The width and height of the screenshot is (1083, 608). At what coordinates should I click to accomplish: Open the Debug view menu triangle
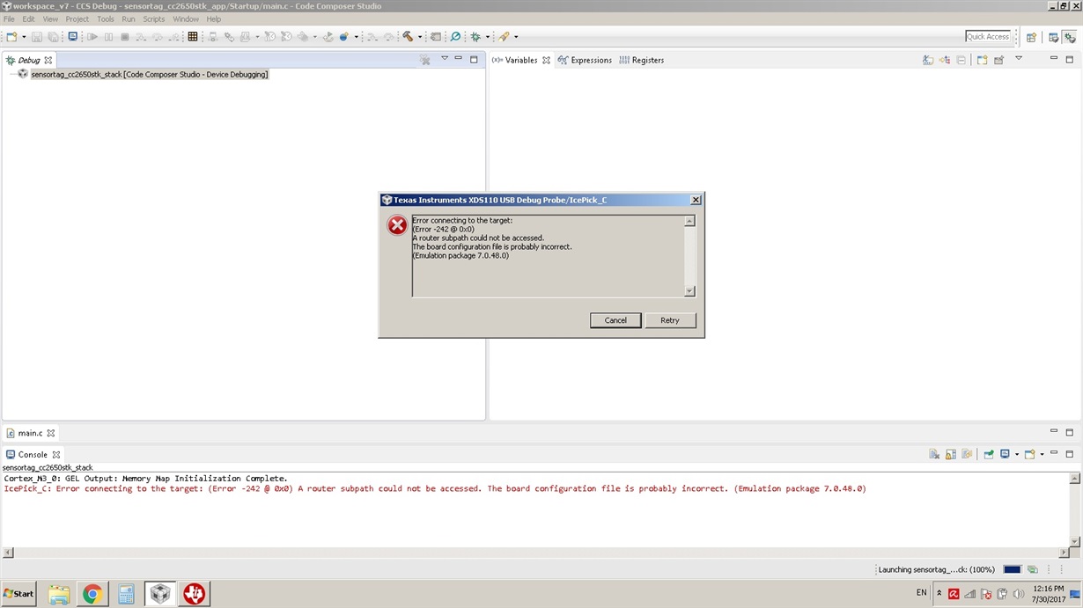(445, 58)
